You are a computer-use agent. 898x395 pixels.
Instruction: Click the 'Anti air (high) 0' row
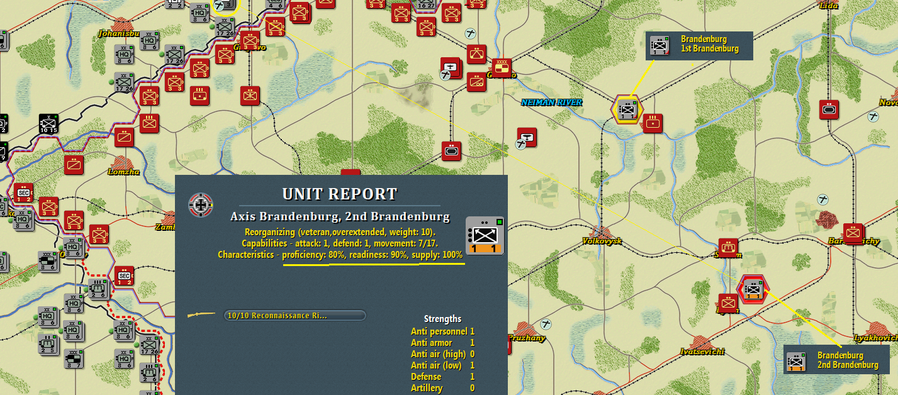[x=442, y=354]
